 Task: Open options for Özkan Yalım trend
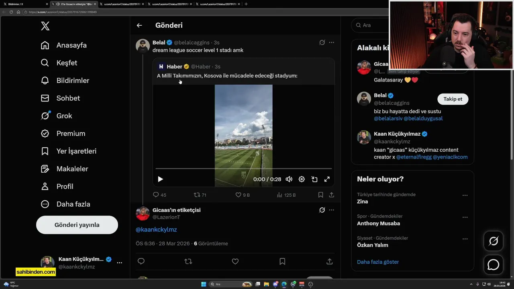[465, 239]
